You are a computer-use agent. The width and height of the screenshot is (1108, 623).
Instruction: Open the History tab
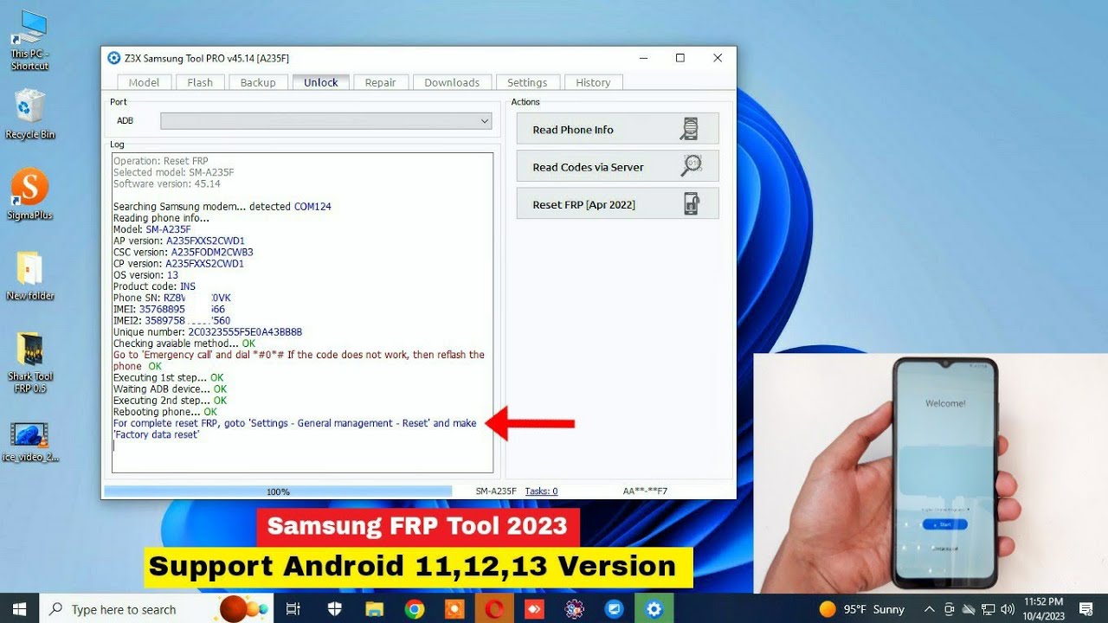[x=593, y=82]
